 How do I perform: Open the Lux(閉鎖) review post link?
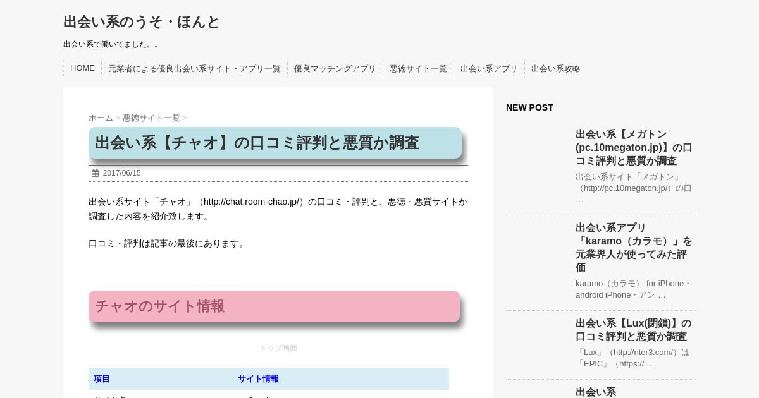[634, 330]
